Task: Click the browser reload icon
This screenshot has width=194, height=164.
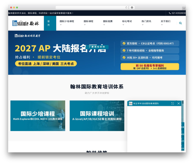Action: 126,7
